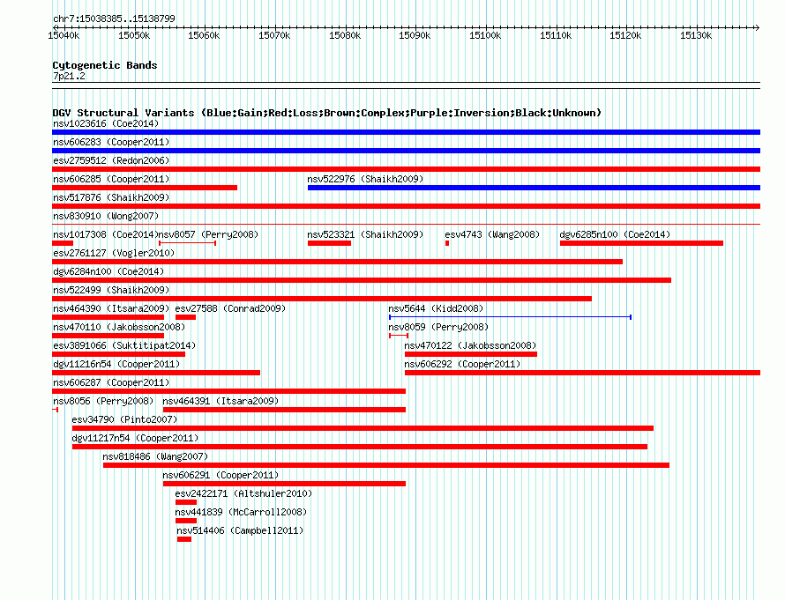
Task: Click the red bar under nsv514406
Action: tap(183, 539)
